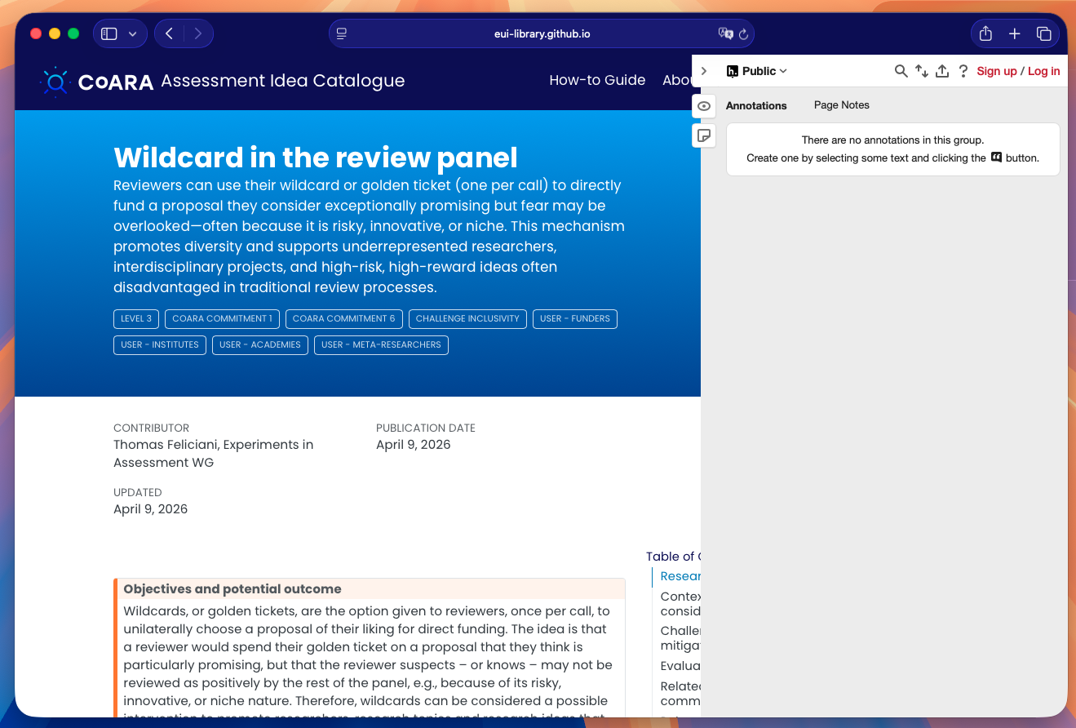
Task: Switch to the Page Notes tab
Action: click(x=841, y=105)
